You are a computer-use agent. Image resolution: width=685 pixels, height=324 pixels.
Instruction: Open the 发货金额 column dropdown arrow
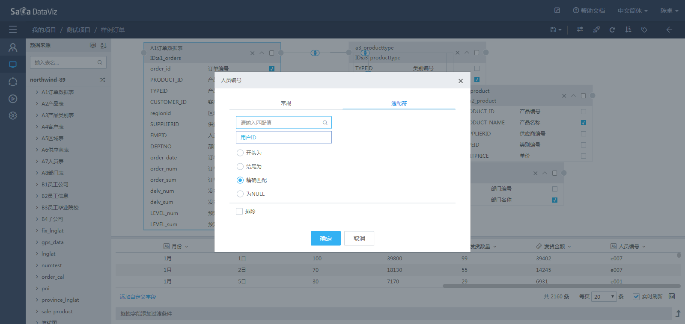pos(569,247)
